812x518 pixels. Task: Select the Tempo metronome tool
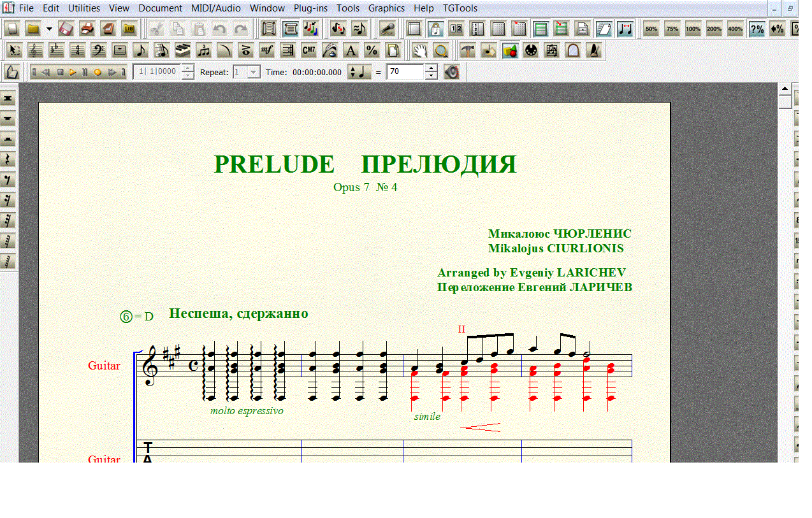(x=593, y=50)
